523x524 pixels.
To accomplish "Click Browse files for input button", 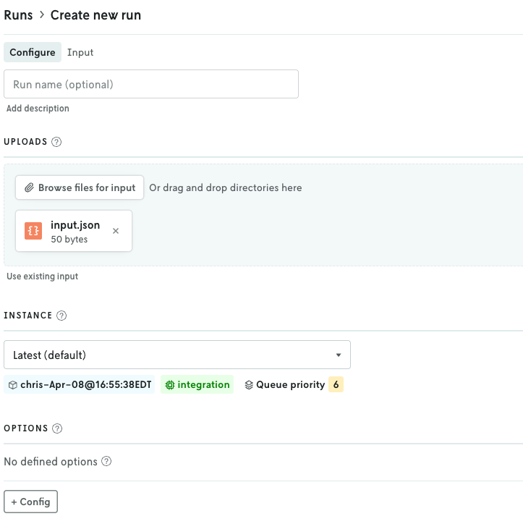I will tap(80, 187).
